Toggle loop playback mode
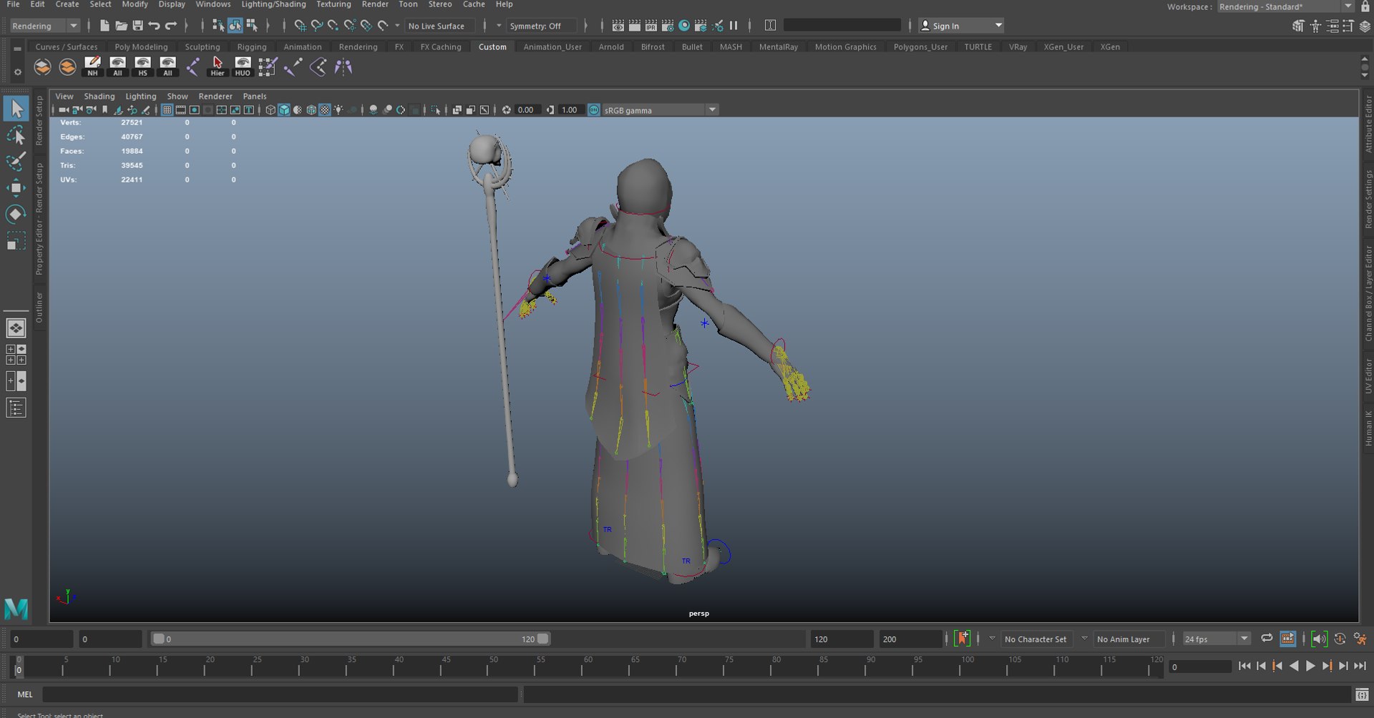This screenshot has width=1374, height=718. tap(1267, 639)
